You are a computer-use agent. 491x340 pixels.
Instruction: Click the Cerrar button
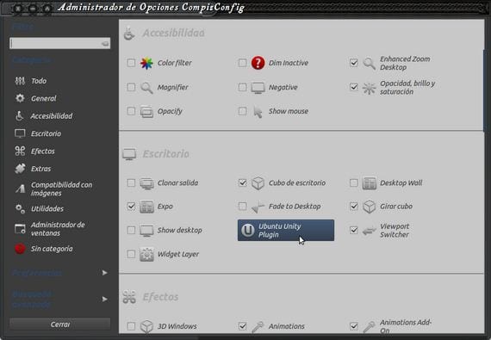point(59,325)
